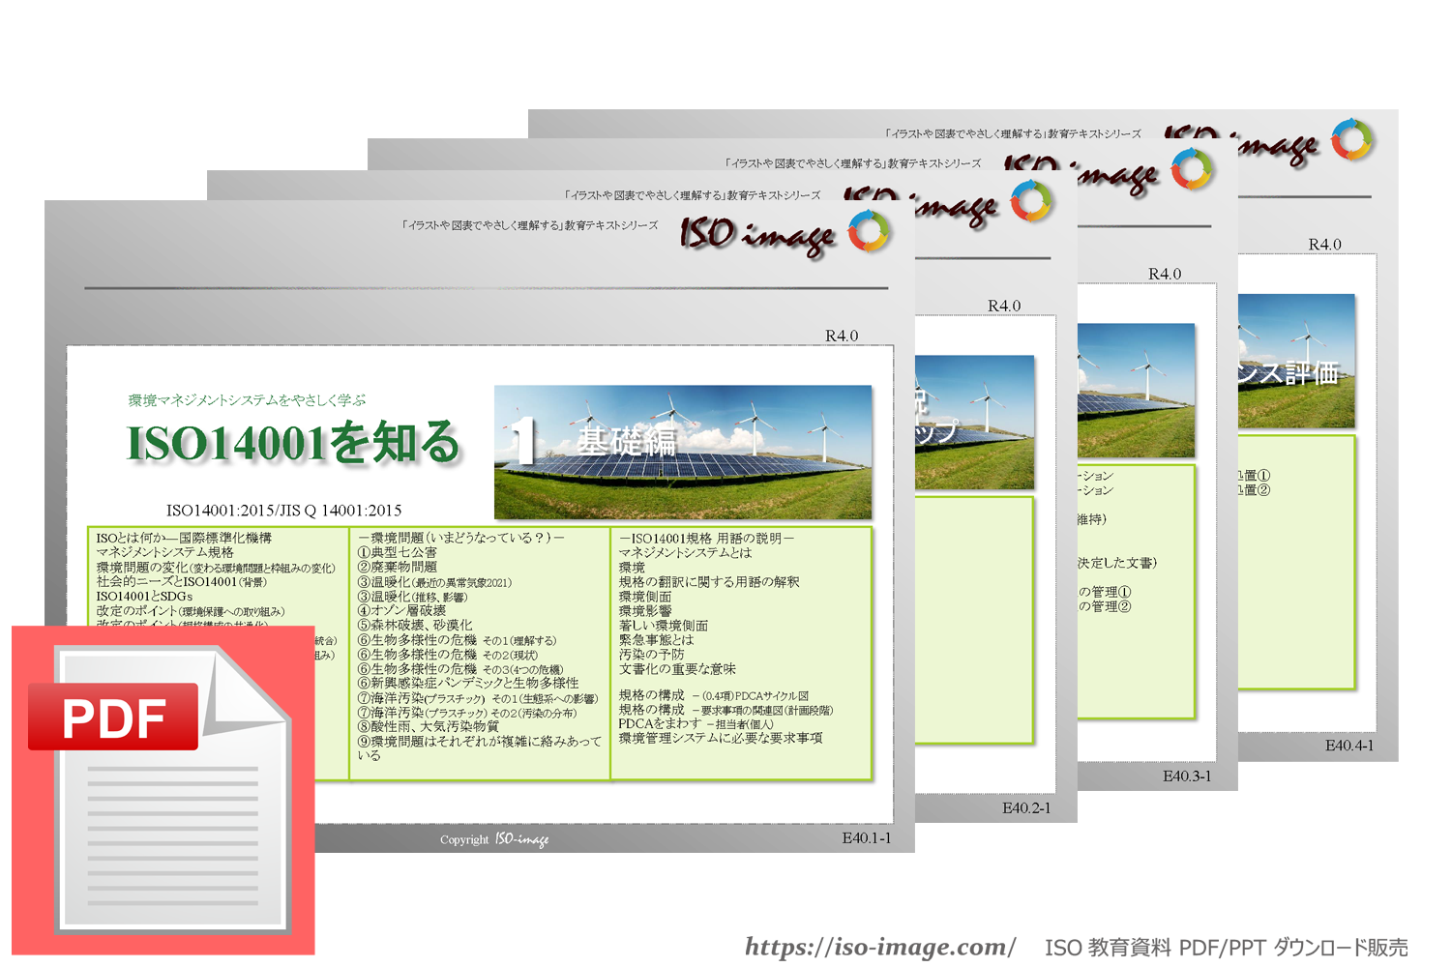Click the ISO 教育資料 PDF/PPT ダウンロード販売 text
The image size is (1451, 967).
tap(1226, 948)
